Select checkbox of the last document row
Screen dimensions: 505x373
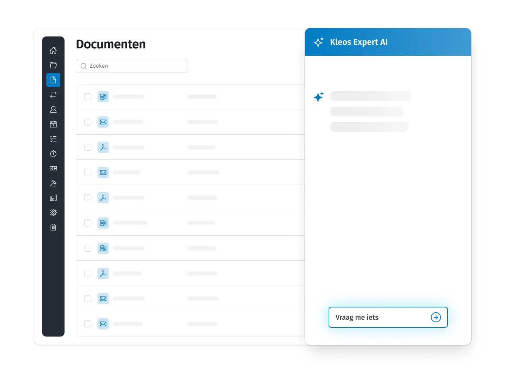point(88,324)
